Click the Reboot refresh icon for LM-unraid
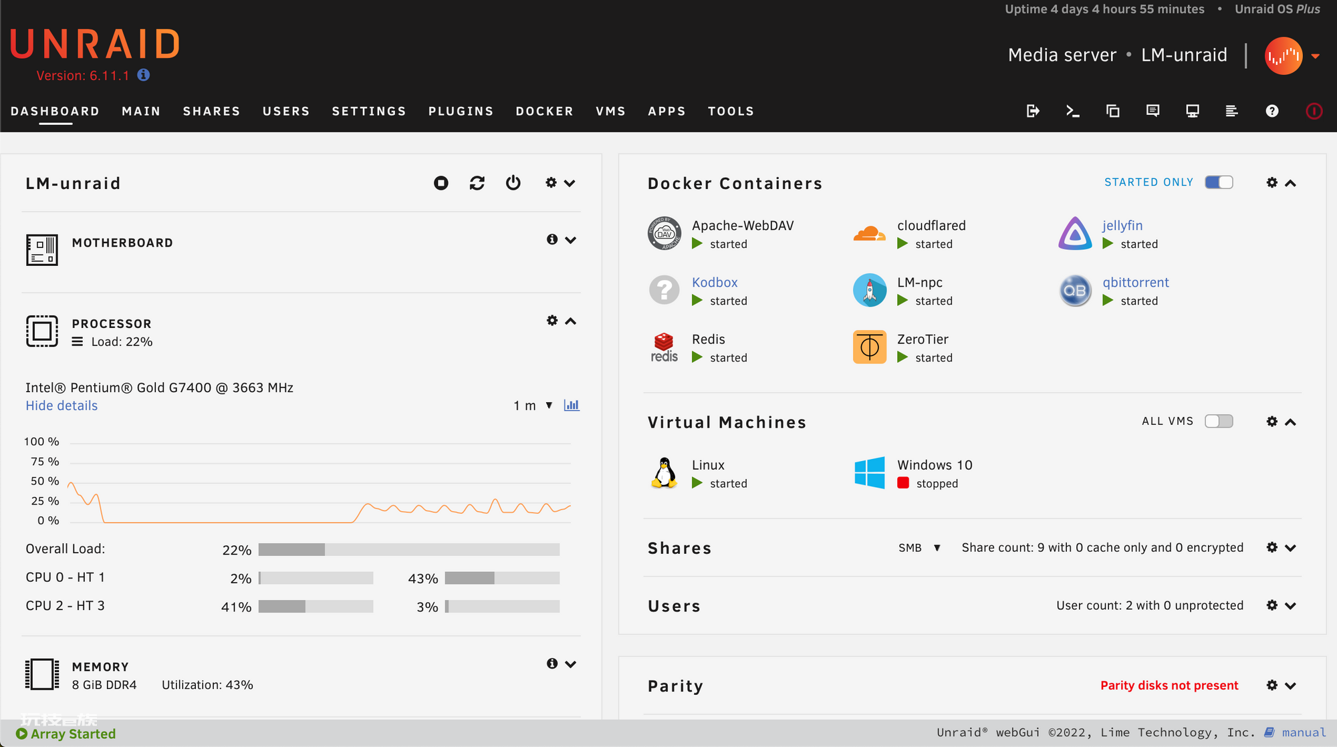Viewport: 1337px width, 747px height. click(x=477, y=183)
